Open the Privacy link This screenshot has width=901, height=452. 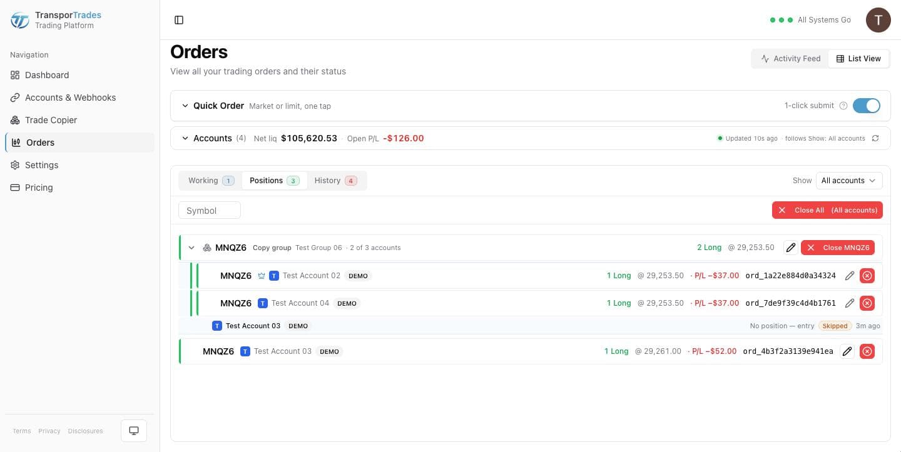tap(49, 431)
